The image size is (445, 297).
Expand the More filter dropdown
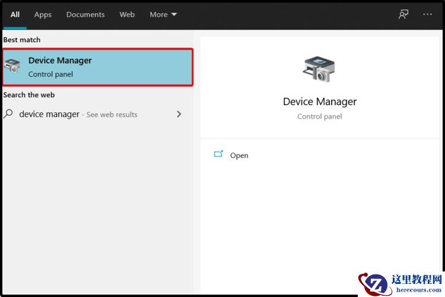click(163, 14)
